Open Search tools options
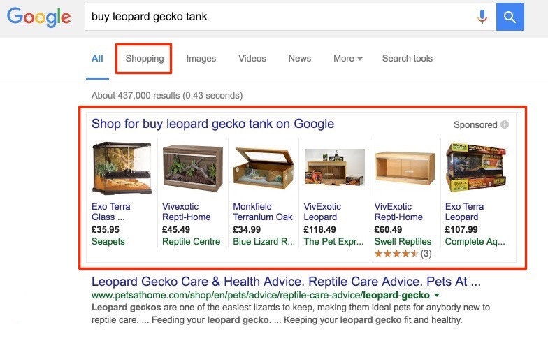 point(408,59)
